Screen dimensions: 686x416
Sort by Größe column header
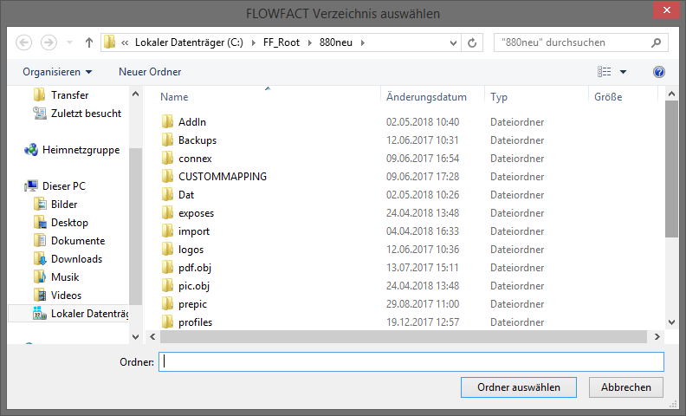tap(608, 97)
